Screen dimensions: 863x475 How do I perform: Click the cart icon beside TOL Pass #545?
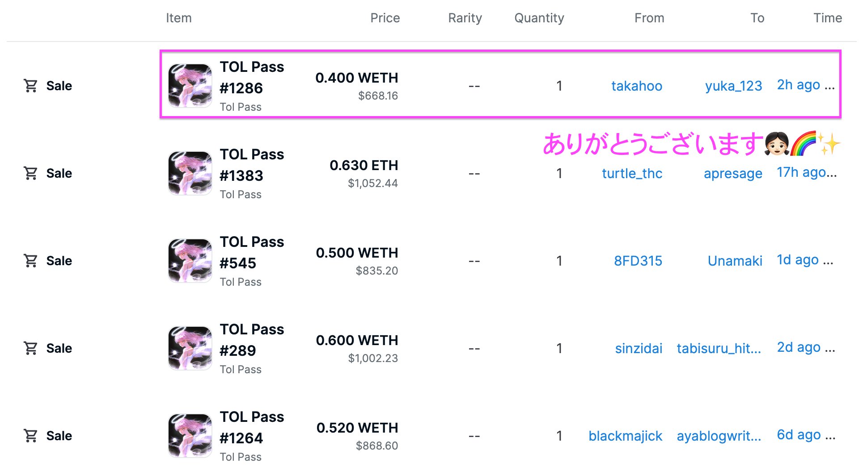click(x=30, y=261)
